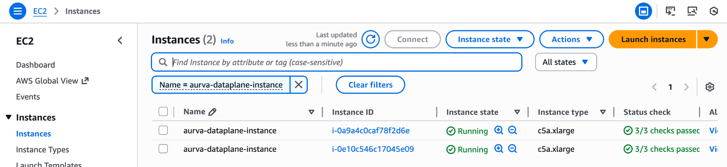Open instance ID link i-0a9a4c0caf78f2d6e
Viewport: 727px width, 167px height.
(371, 131)
